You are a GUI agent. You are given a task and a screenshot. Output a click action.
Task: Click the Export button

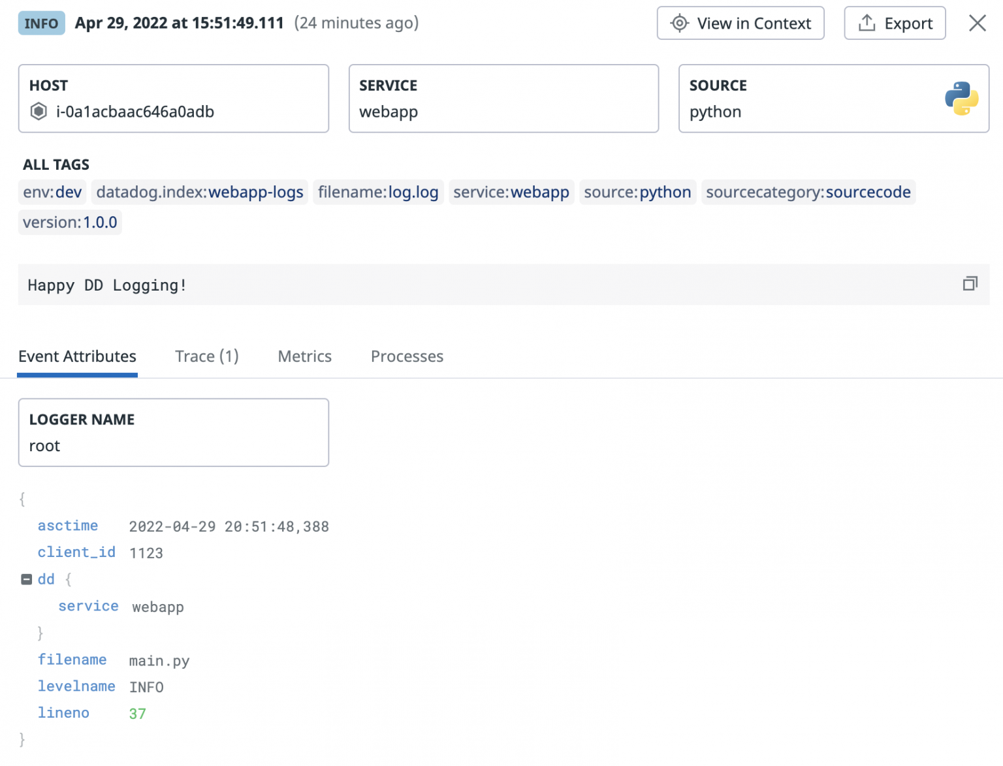point(895,23)
